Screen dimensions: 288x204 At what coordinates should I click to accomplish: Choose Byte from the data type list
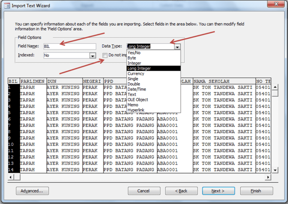coord(154,58)
